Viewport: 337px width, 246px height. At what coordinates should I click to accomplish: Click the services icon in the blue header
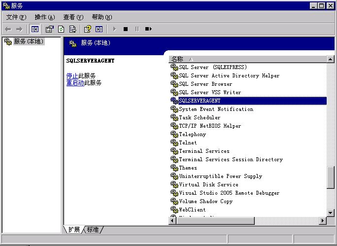coord(72,44)
